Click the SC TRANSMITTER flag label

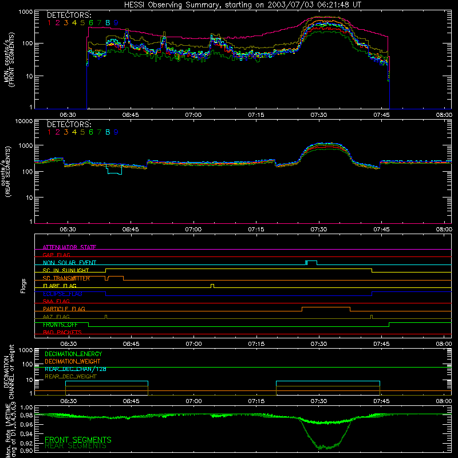(x=66, y=278)
